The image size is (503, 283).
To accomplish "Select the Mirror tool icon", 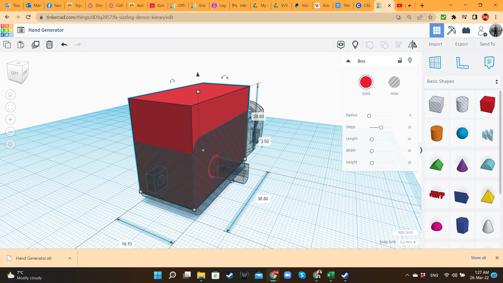I will pos(413,44).
